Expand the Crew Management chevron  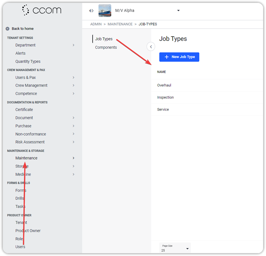coord(73,85)
